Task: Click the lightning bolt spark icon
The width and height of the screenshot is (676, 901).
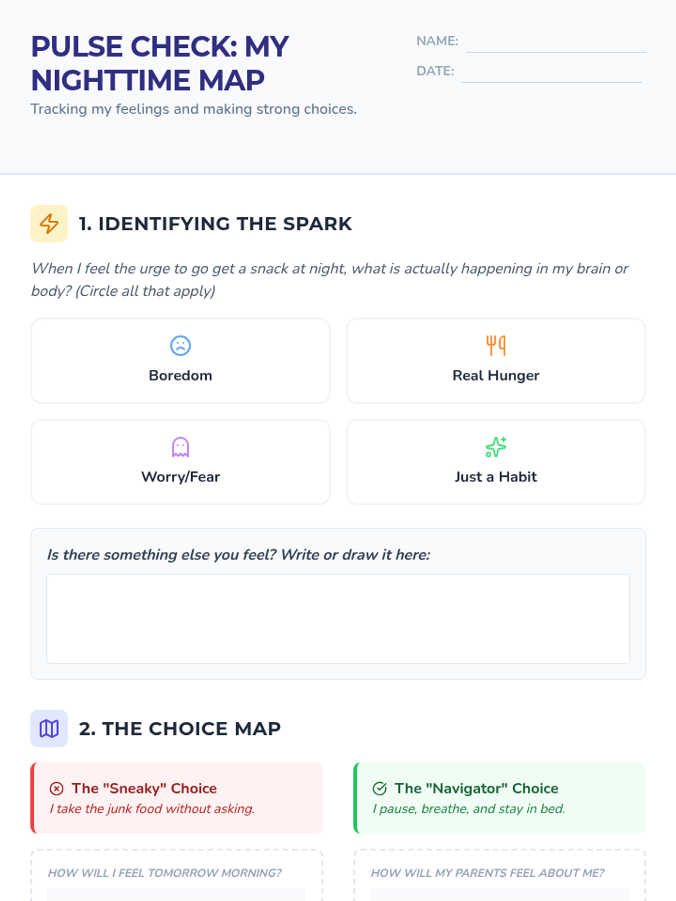Action: coord(49,224)
